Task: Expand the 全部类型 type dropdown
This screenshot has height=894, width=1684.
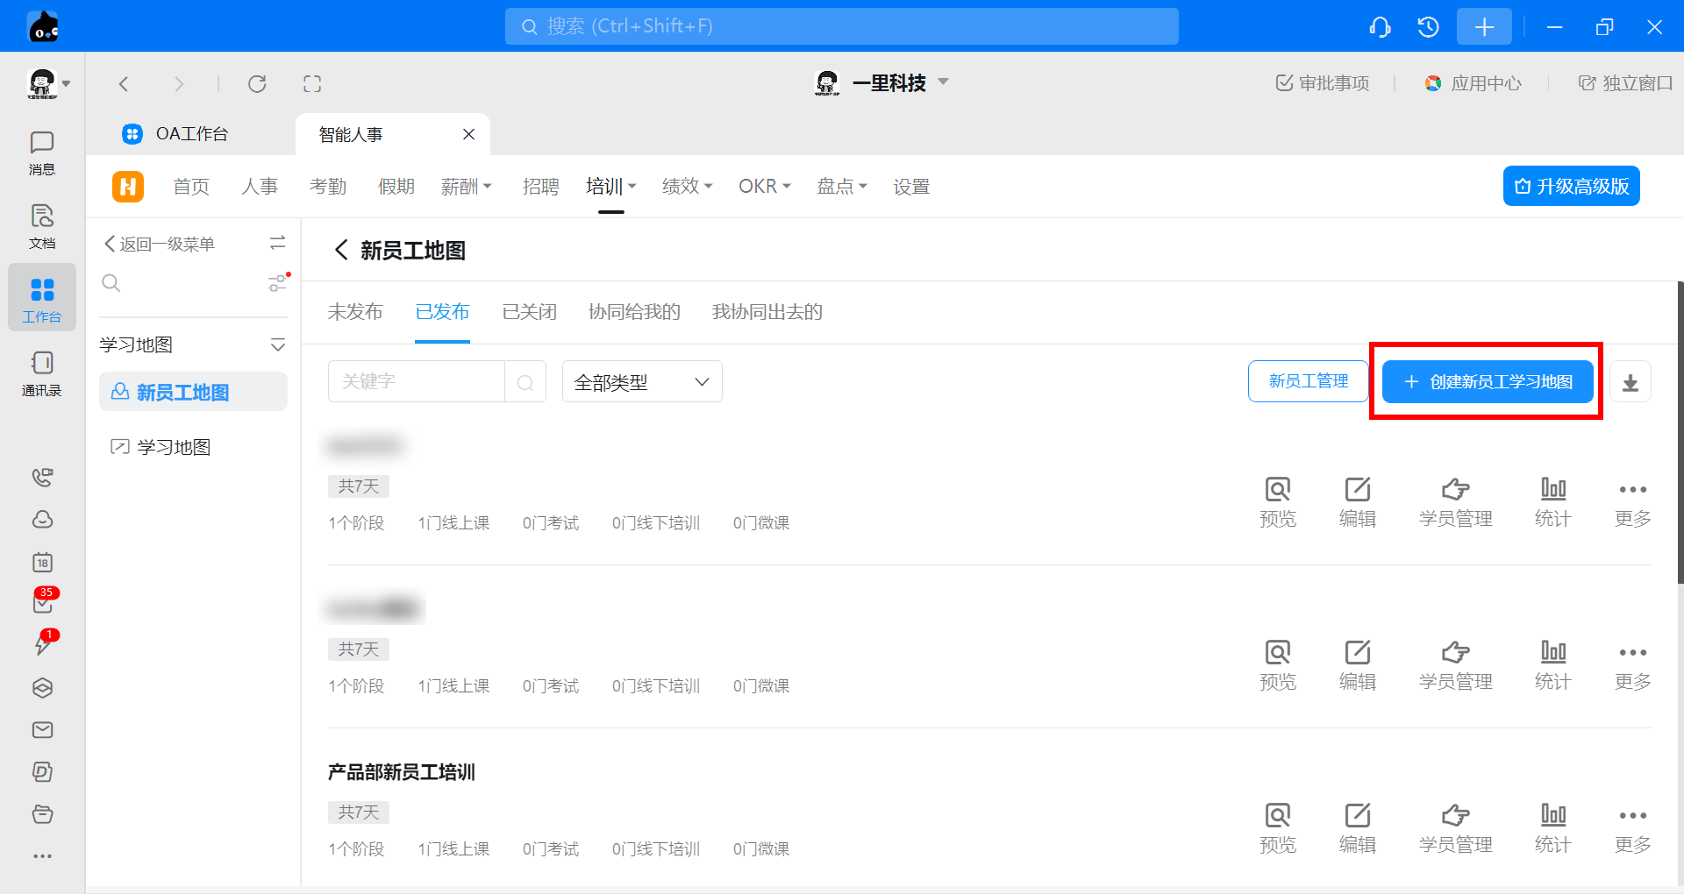Action: pyautogui.click(x=641, y=382)
